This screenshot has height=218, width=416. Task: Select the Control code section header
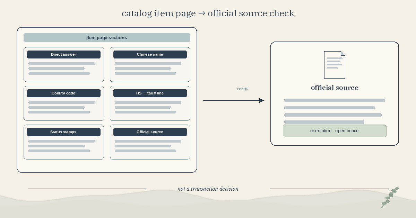click(64, 93)
